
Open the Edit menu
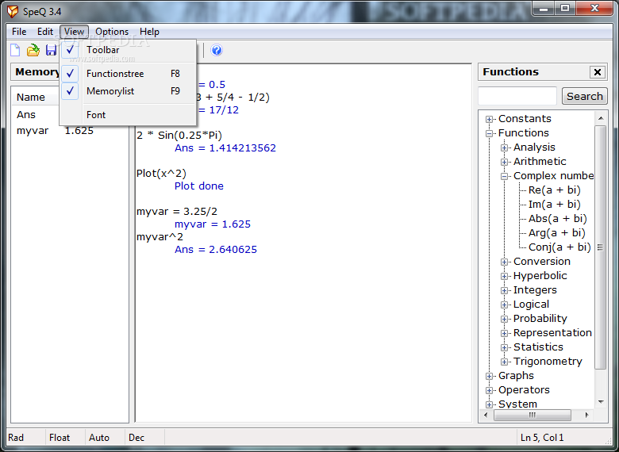coord(45,32)
